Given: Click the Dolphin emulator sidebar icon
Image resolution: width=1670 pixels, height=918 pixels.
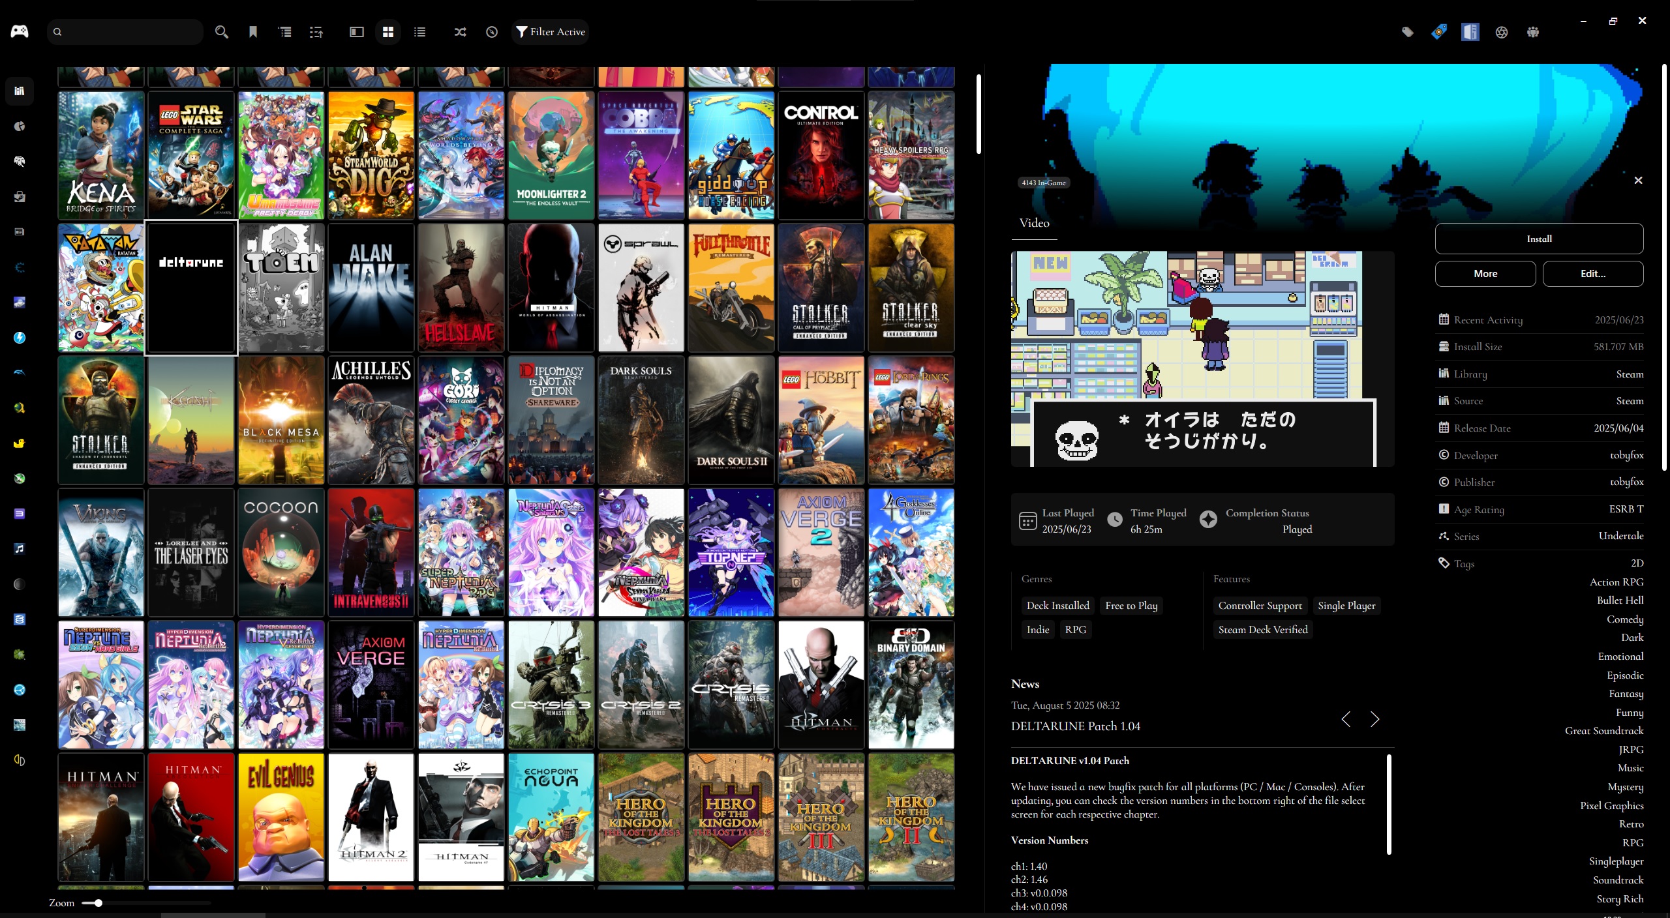Looking at the screenshot, I should 20,372.
